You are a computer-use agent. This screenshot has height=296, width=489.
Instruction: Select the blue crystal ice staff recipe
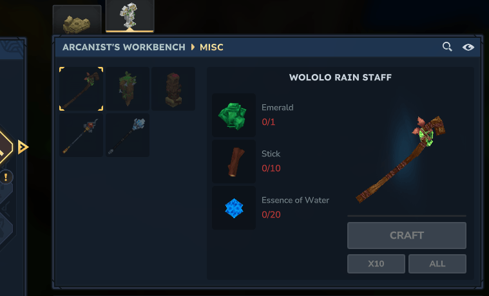click(128, 135)
